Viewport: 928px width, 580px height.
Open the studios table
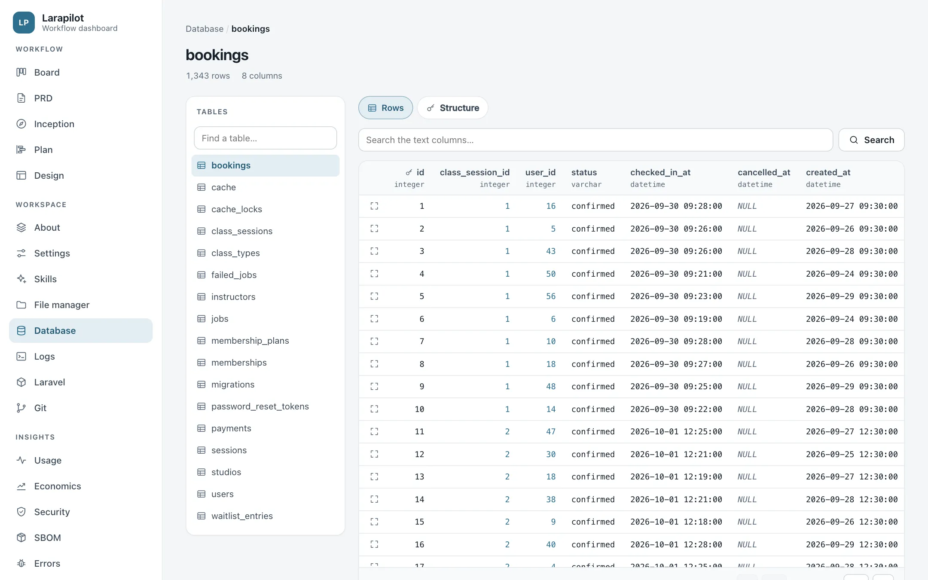(266, 472)
